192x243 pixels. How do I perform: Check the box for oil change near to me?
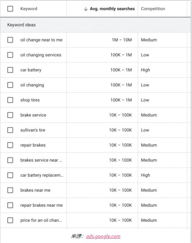point(10,40)
